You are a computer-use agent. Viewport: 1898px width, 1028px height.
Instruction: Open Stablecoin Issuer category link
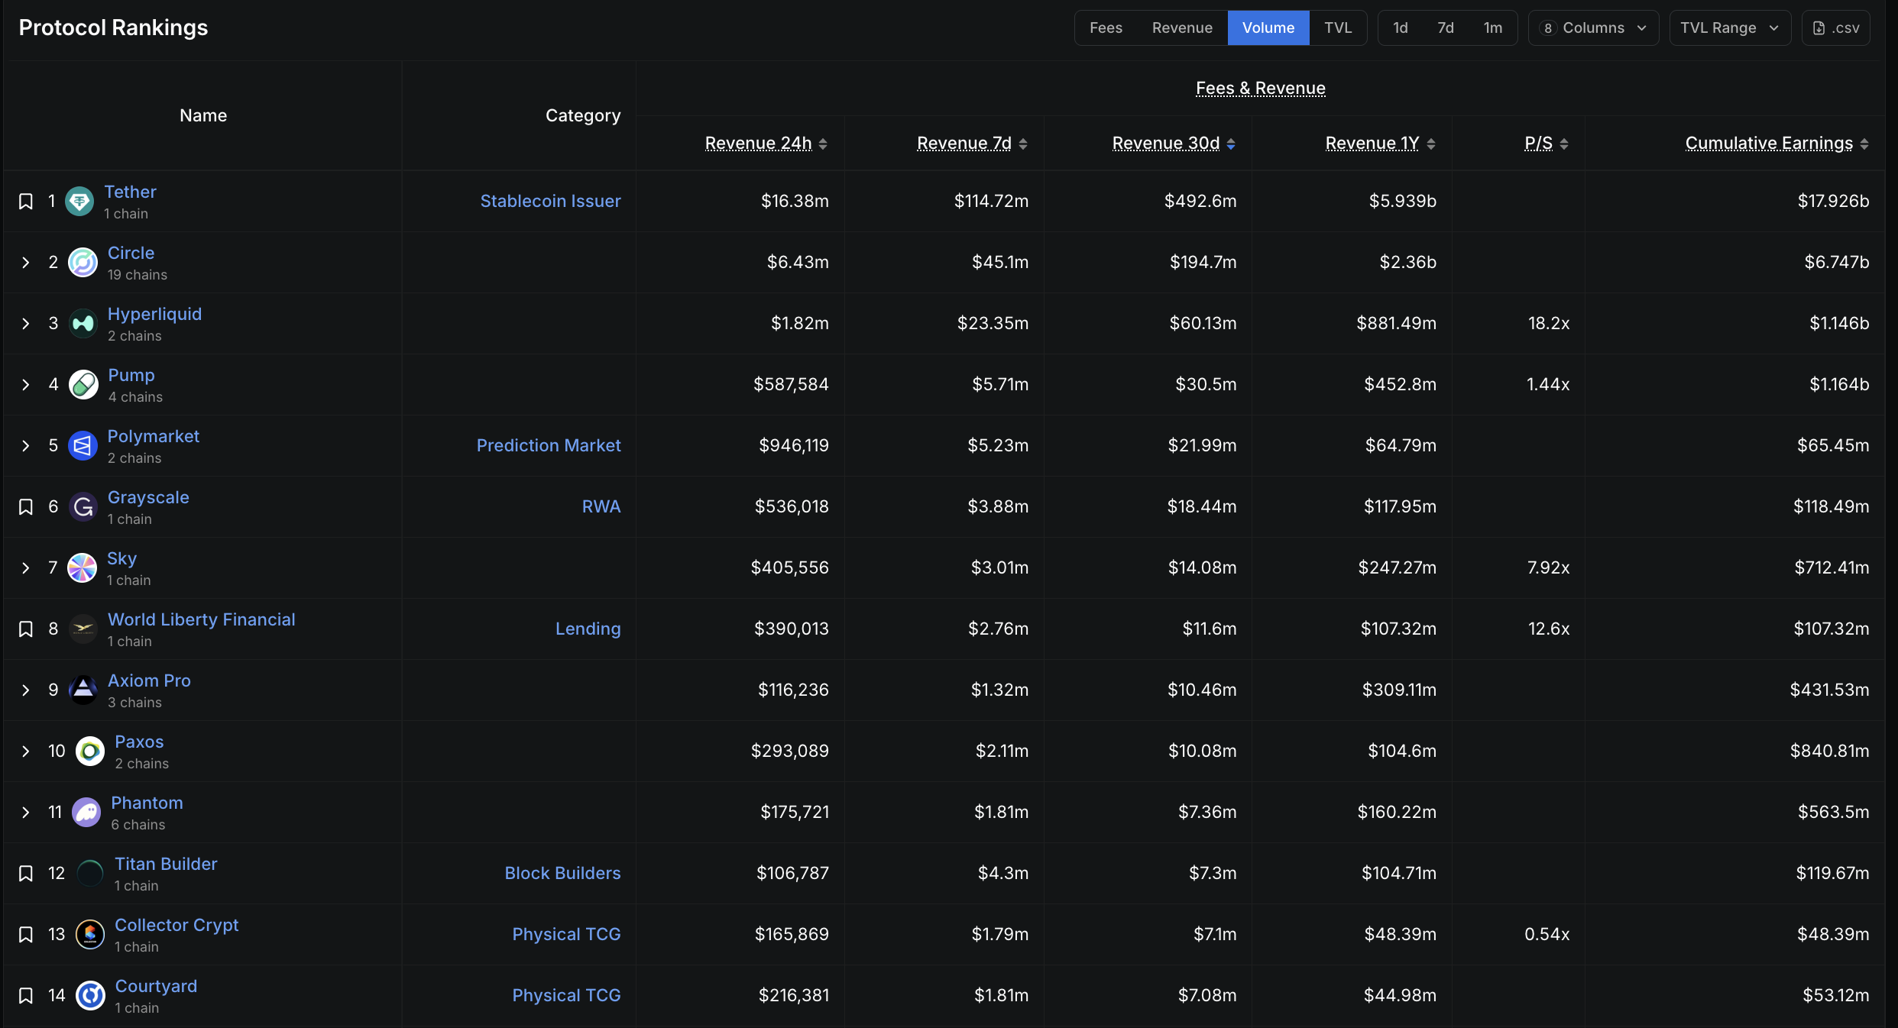click(x=550, y=201)
